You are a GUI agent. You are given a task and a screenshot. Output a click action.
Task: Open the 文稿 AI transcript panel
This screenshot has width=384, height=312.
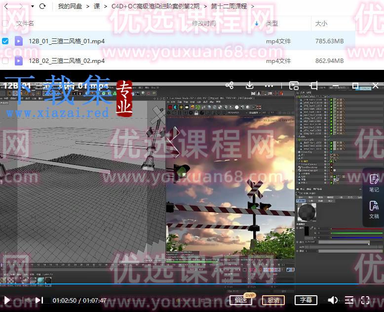tap(374, 210)
